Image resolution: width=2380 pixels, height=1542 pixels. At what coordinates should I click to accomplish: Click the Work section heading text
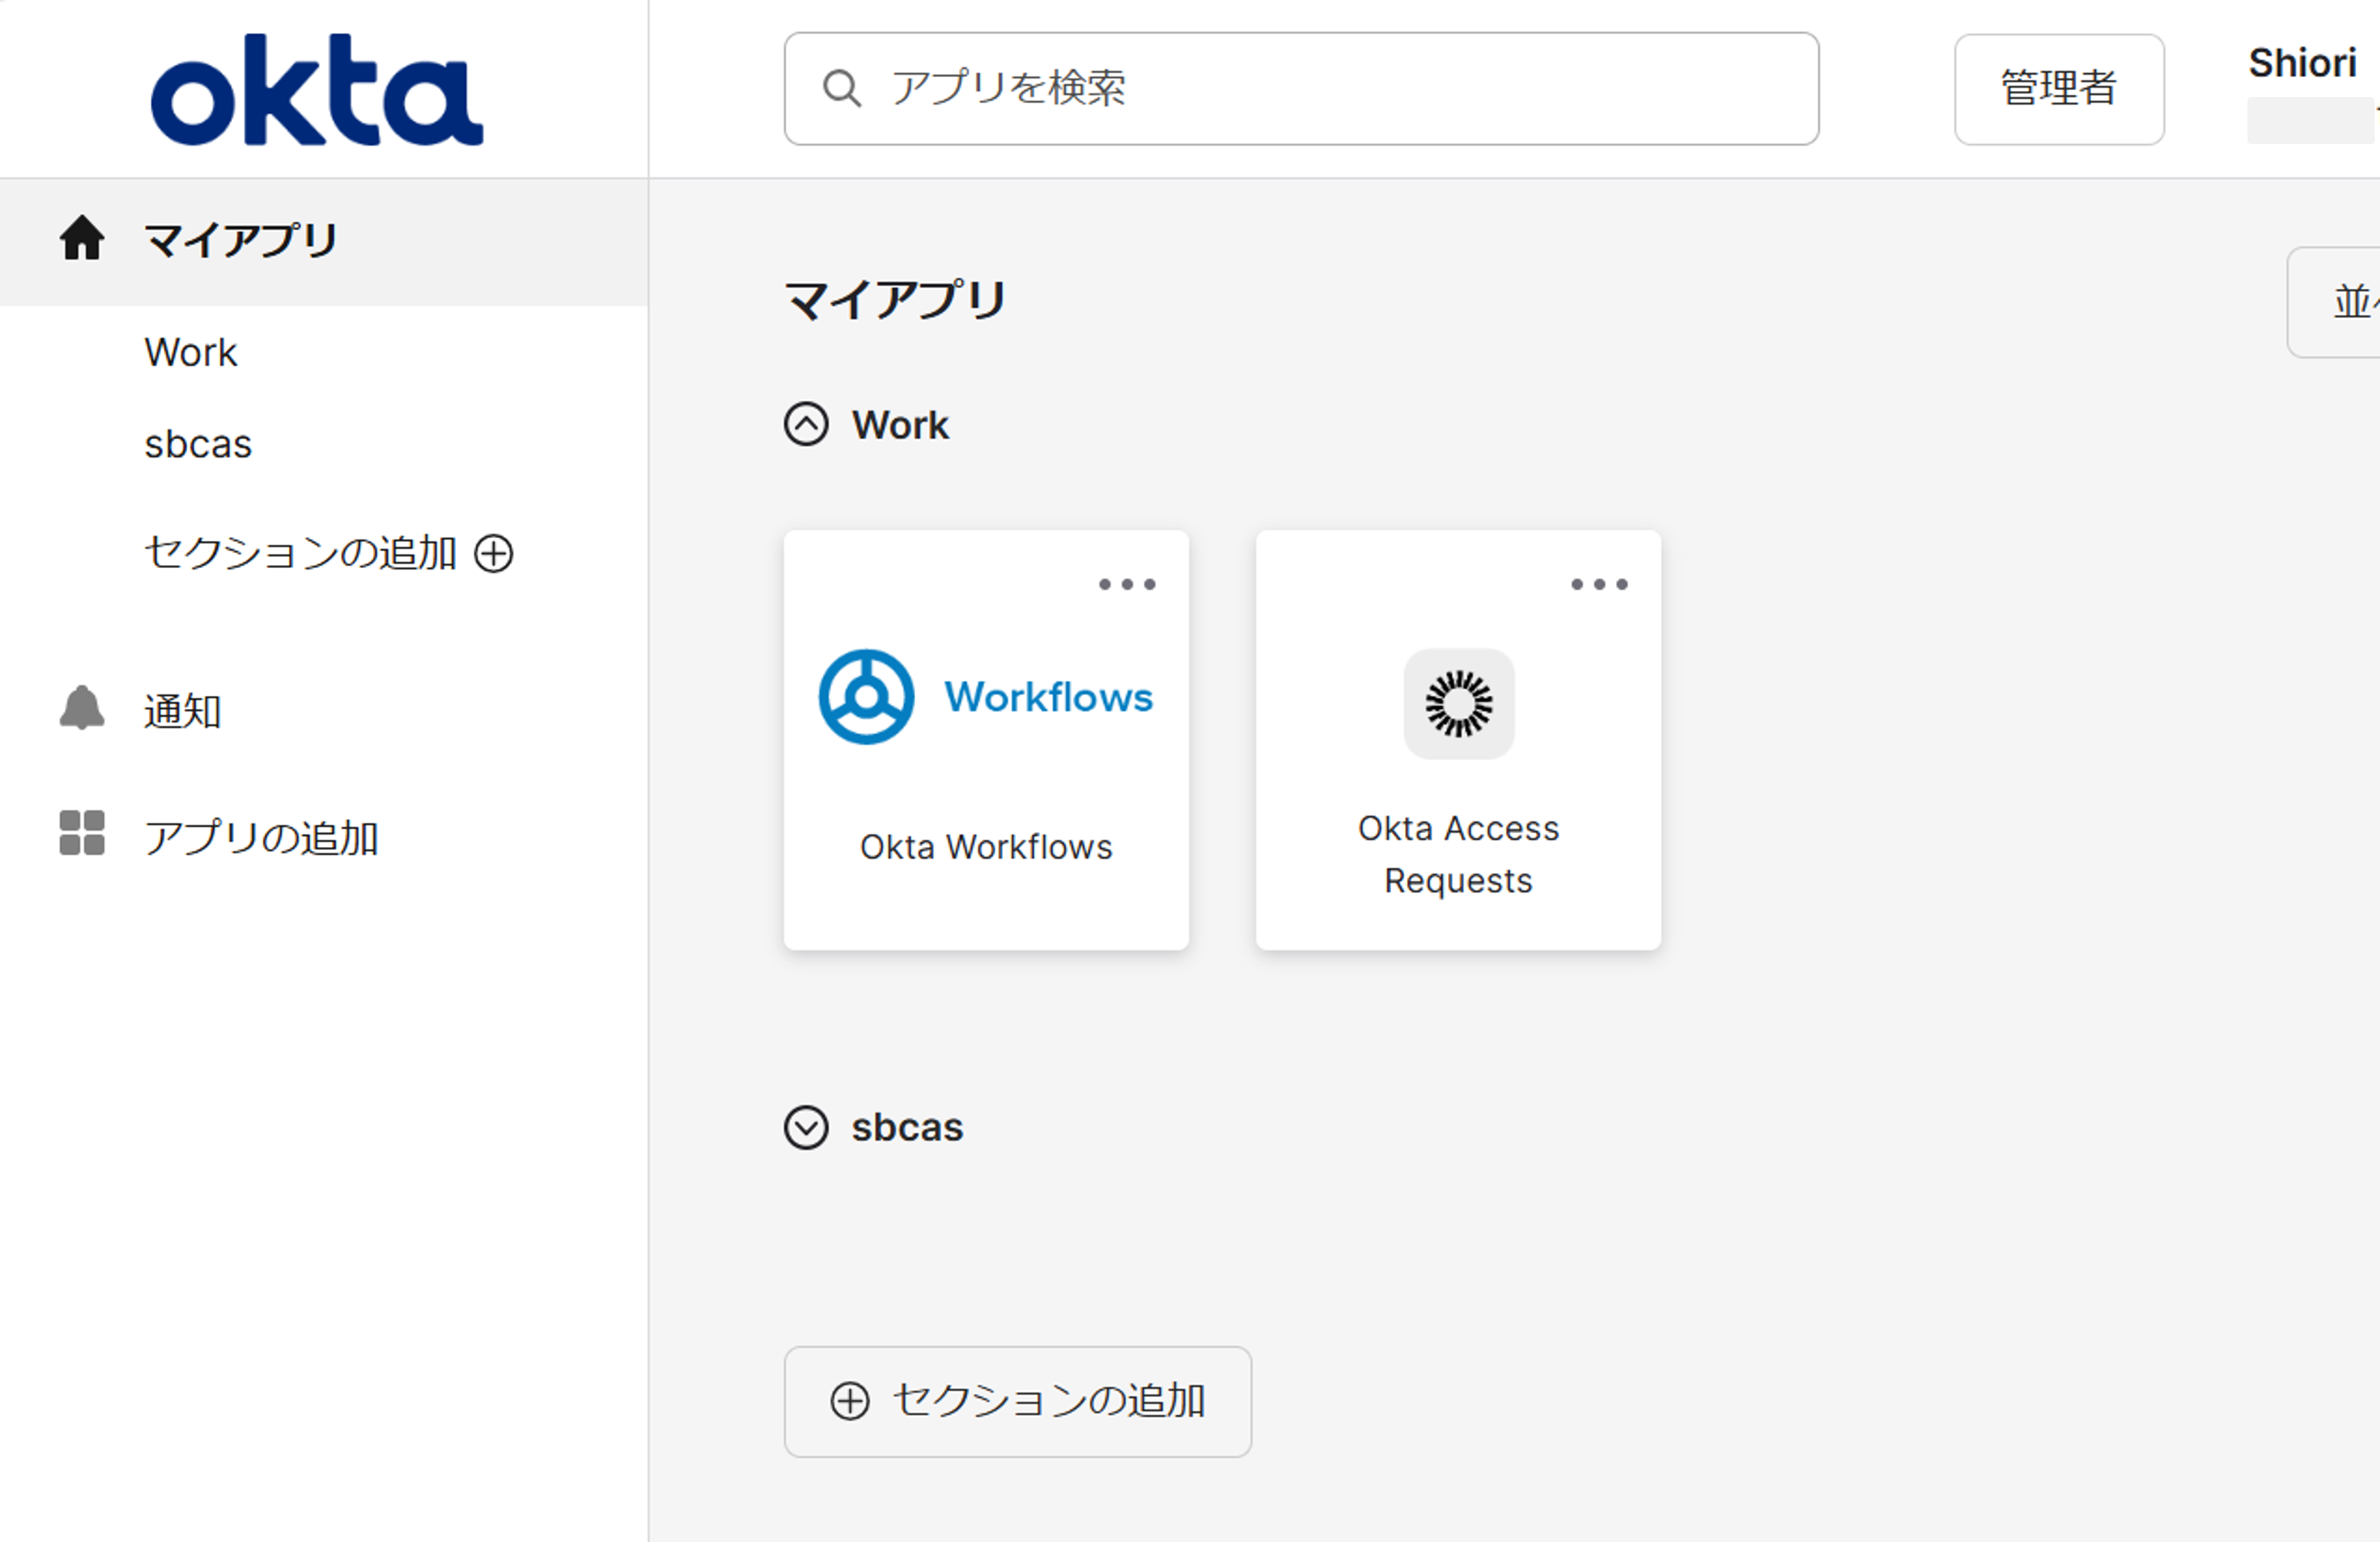coord(900,425)
